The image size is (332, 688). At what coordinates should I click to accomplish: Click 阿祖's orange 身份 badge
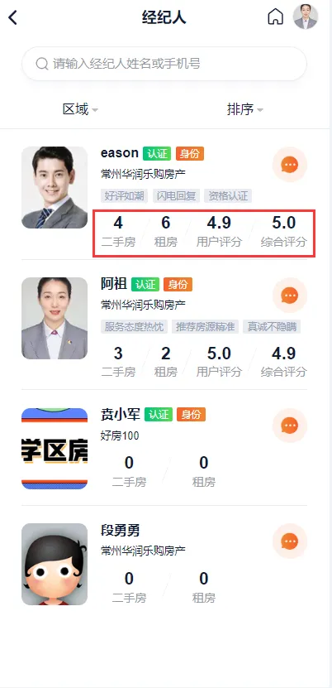(178, 284)
